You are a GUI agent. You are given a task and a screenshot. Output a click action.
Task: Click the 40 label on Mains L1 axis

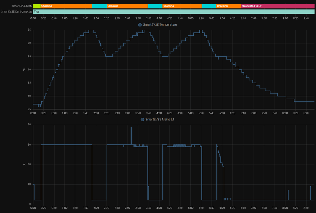[29, 125]
